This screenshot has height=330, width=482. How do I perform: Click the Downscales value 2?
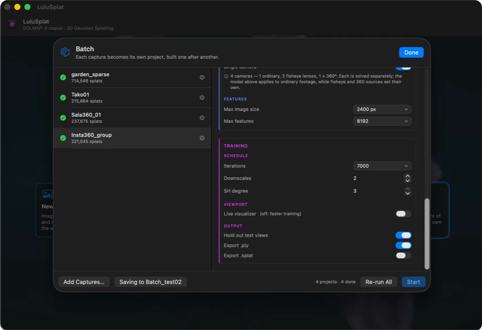pos(355,178)
